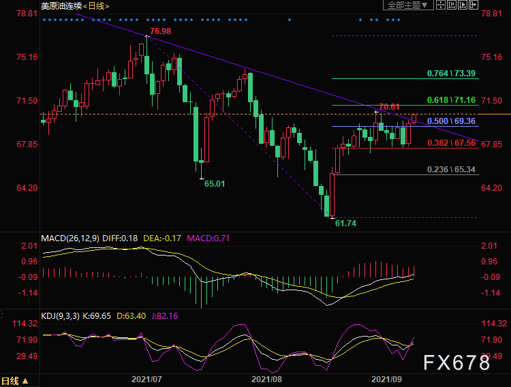This screenshot has height=387, width=511.
Task: Open the <日线> period selector beside chart title
Action: pyautogui.click(x=97, y=5)
